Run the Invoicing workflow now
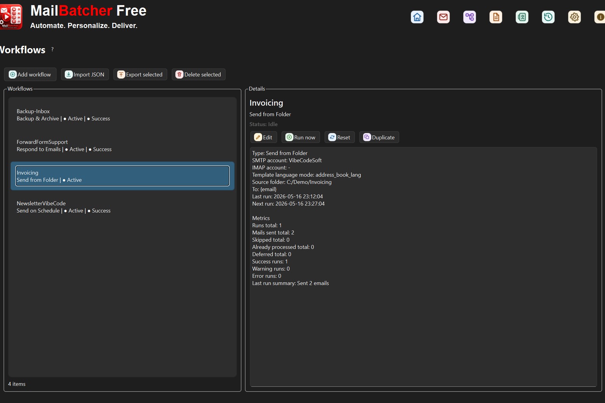 tap(301, 137)
